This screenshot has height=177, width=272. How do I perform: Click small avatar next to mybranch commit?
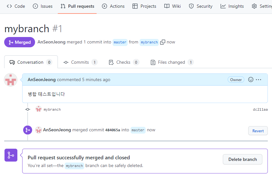tap(39, 109)
